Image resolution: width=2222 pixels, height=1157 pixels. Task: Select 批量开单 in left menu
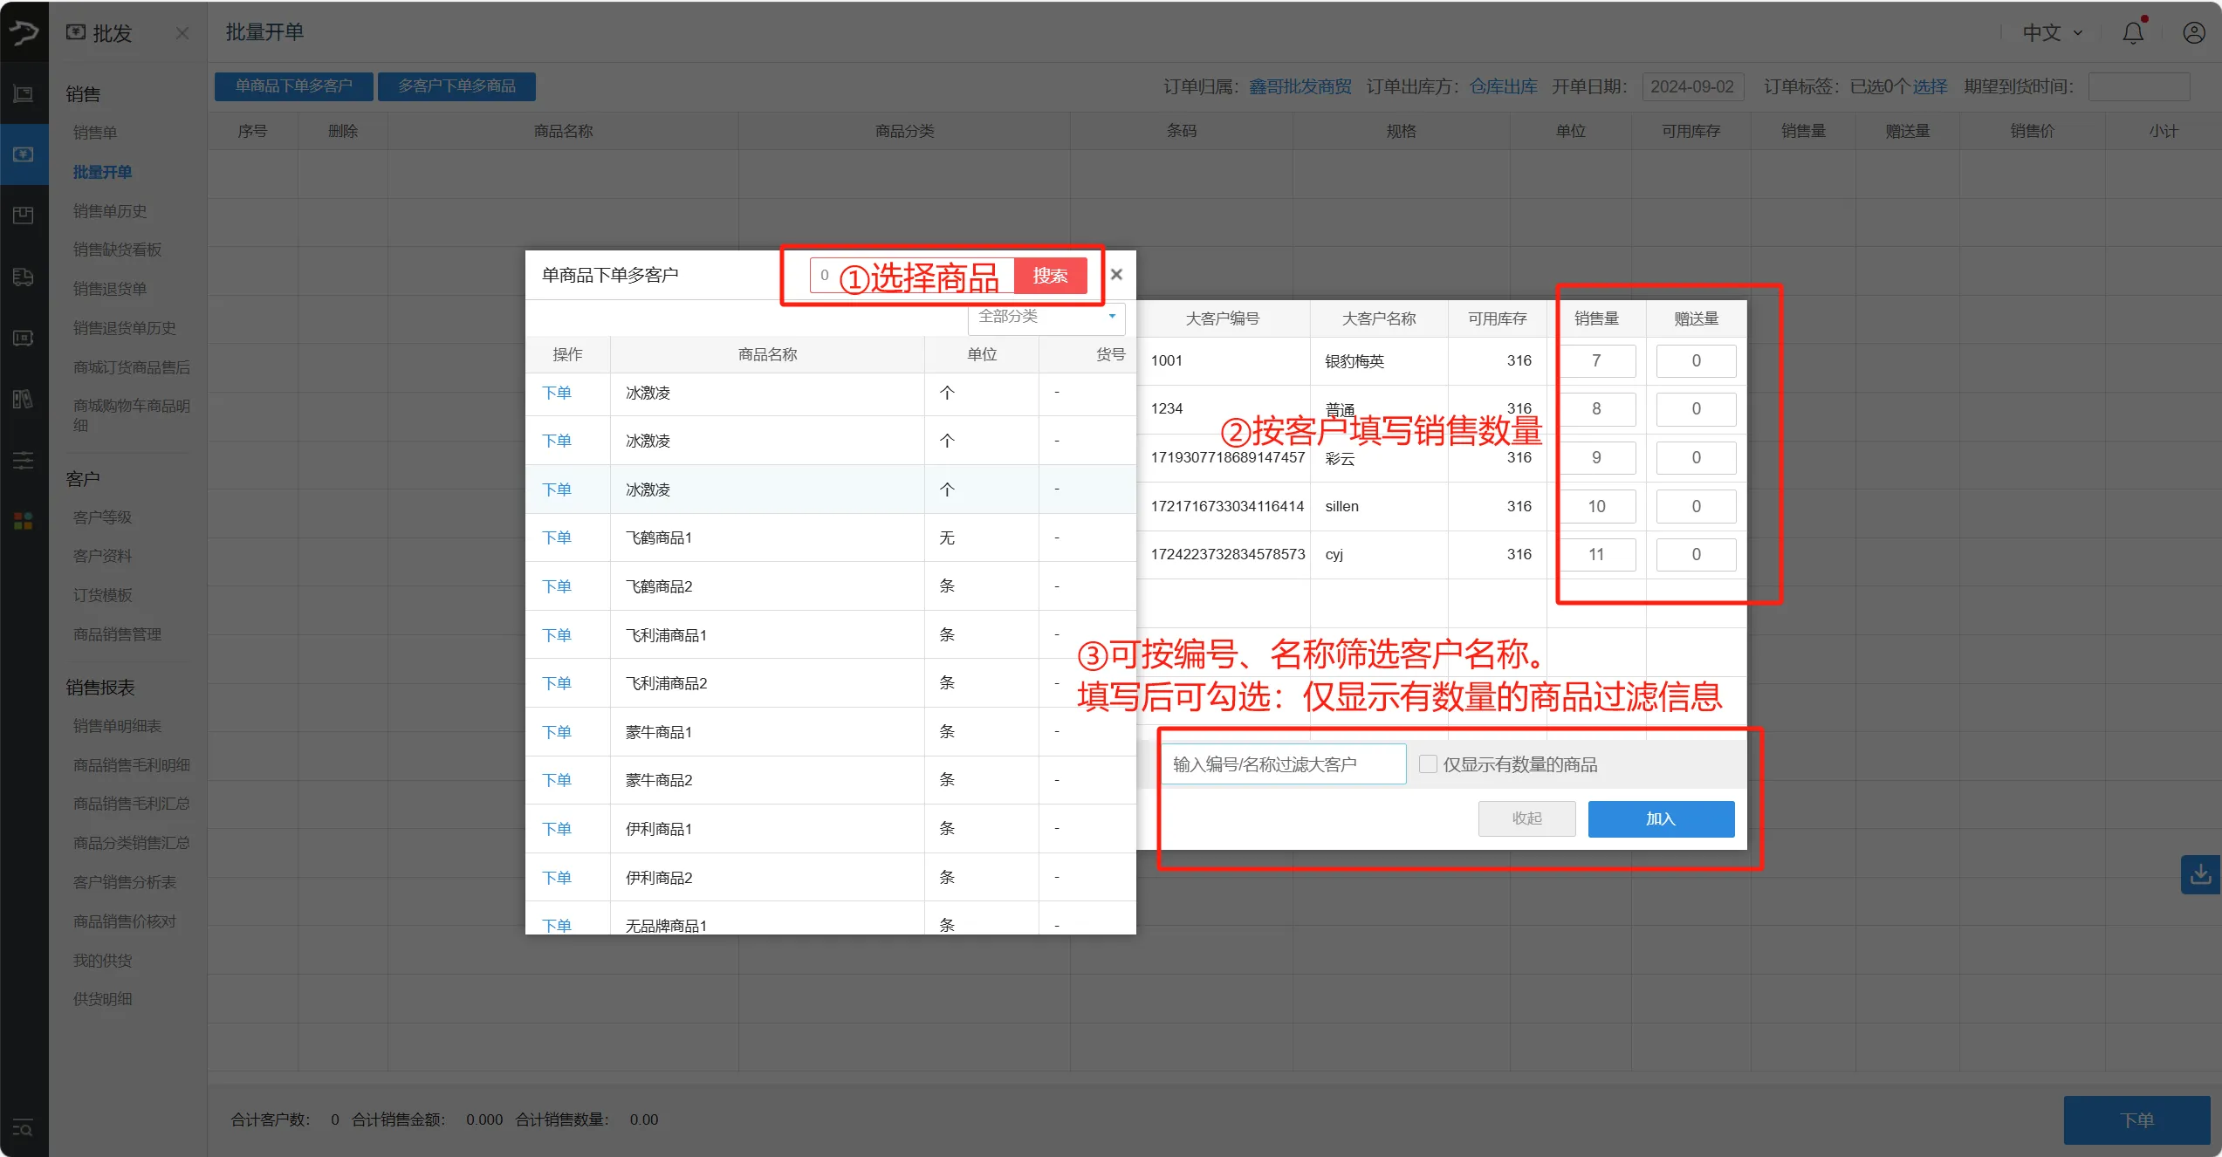(x=102, y=172)
